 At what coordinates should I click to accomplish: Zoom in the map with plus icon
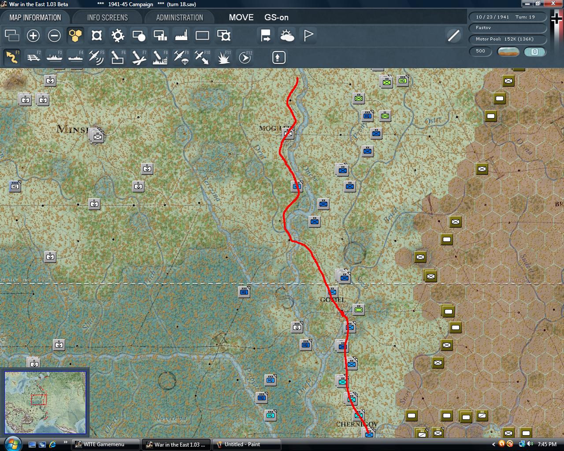(33, 36)
